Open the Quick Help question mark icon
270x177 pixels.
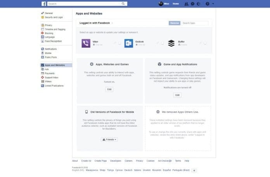coord(207,4)
